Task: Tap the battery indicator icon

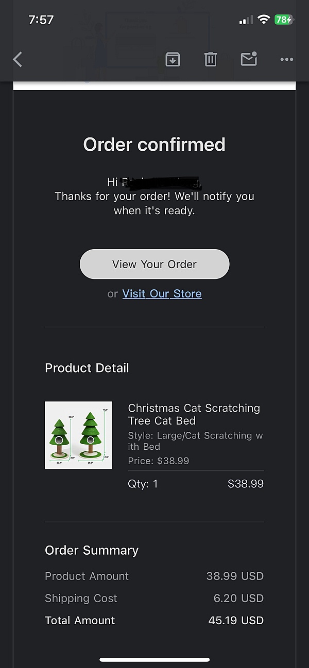Action: (283, 20)
